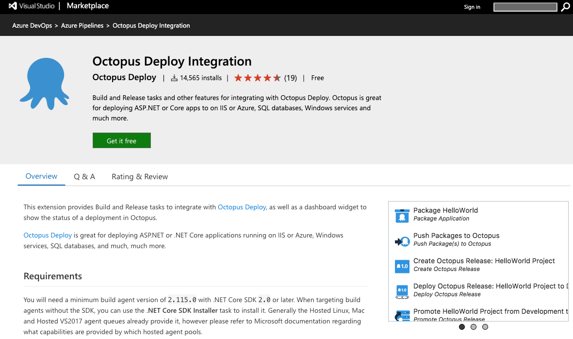Click Push Packages to Octopus title text

[456, 236]
